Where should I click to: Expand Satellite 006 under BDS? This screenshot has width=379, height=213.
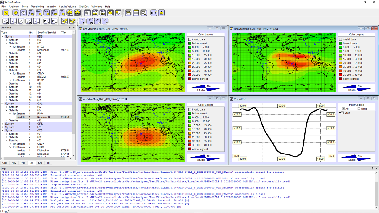click(7, 53)
